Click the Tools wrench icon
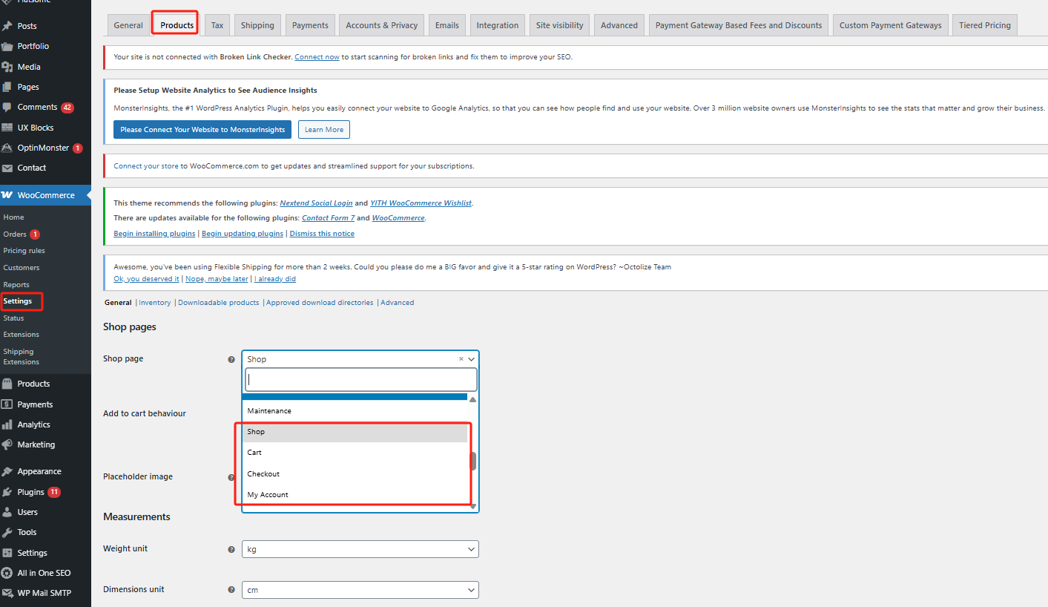This screenshot has height=607, width=1048. pyautogui.click(x=7, y=532)
